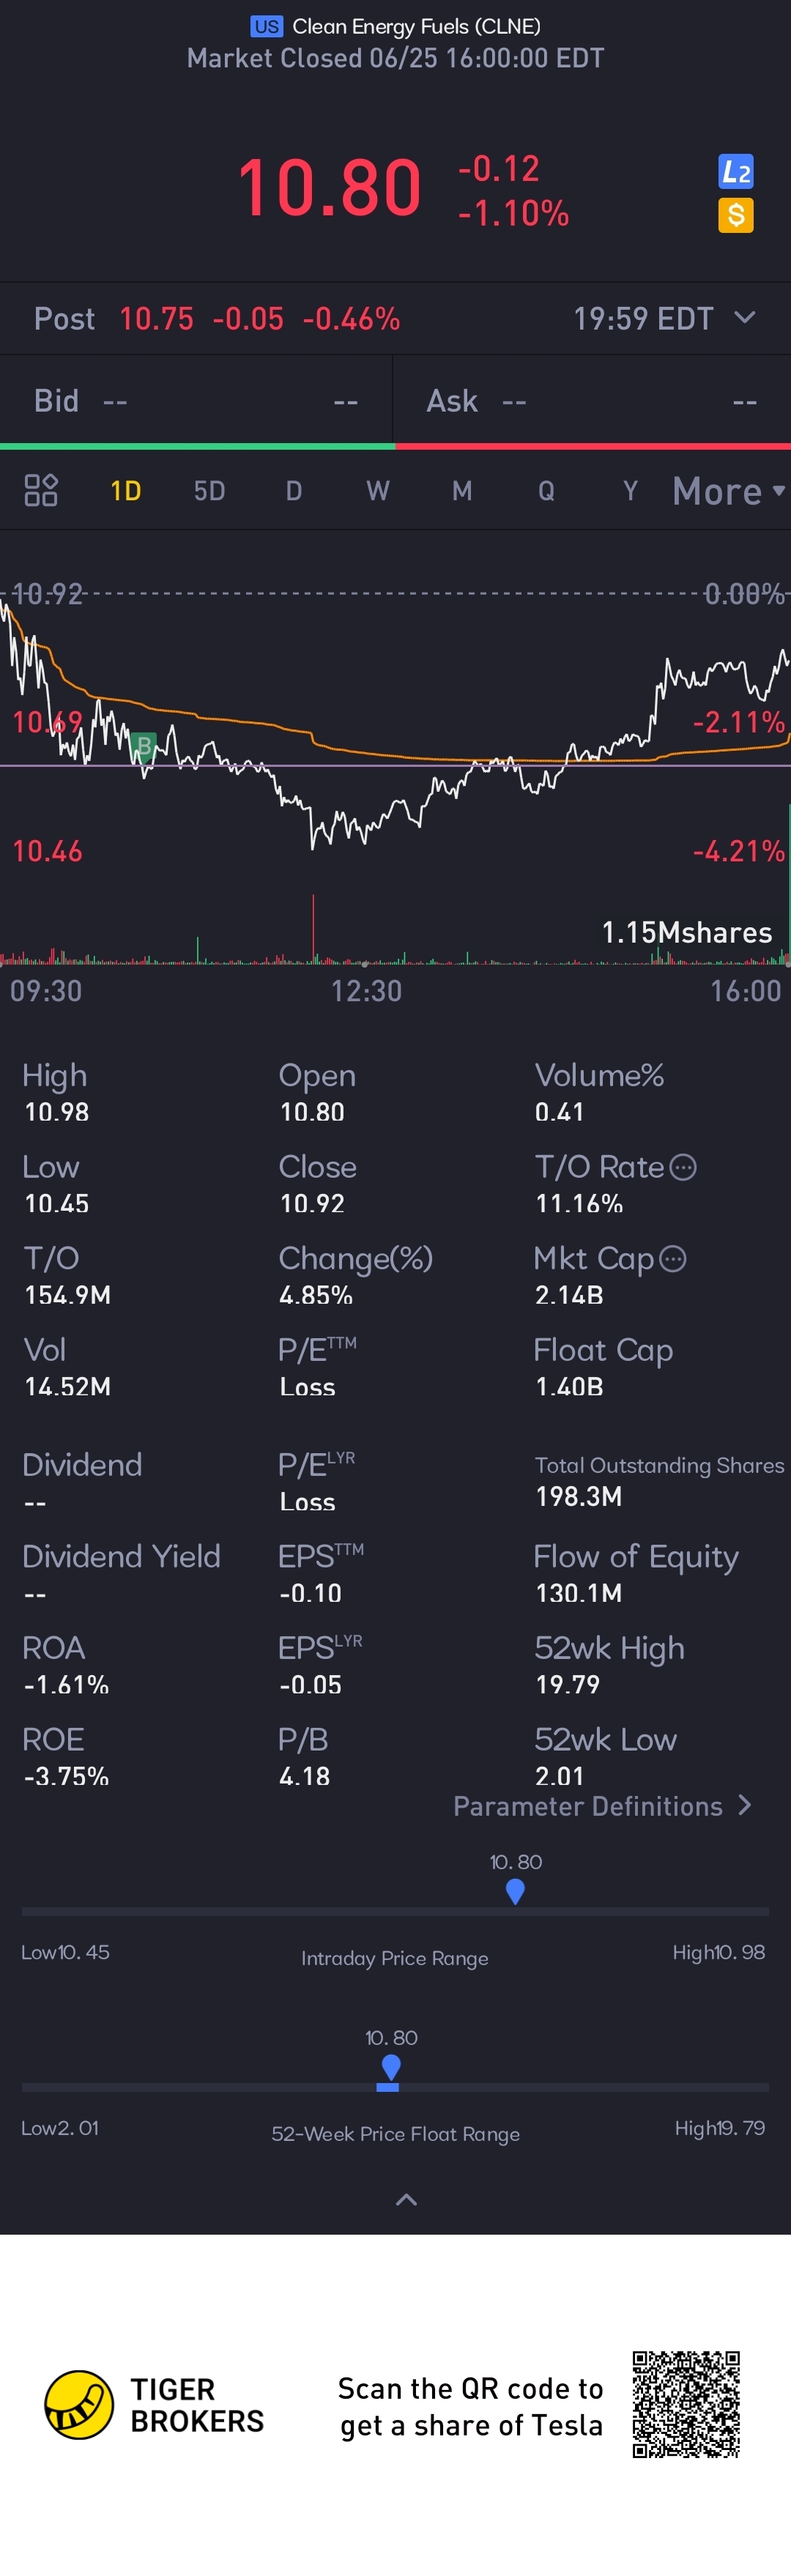Tap the info icon beside T/O Rate
This screenshot has width=791, height=2576.
tap(683, 1167)
